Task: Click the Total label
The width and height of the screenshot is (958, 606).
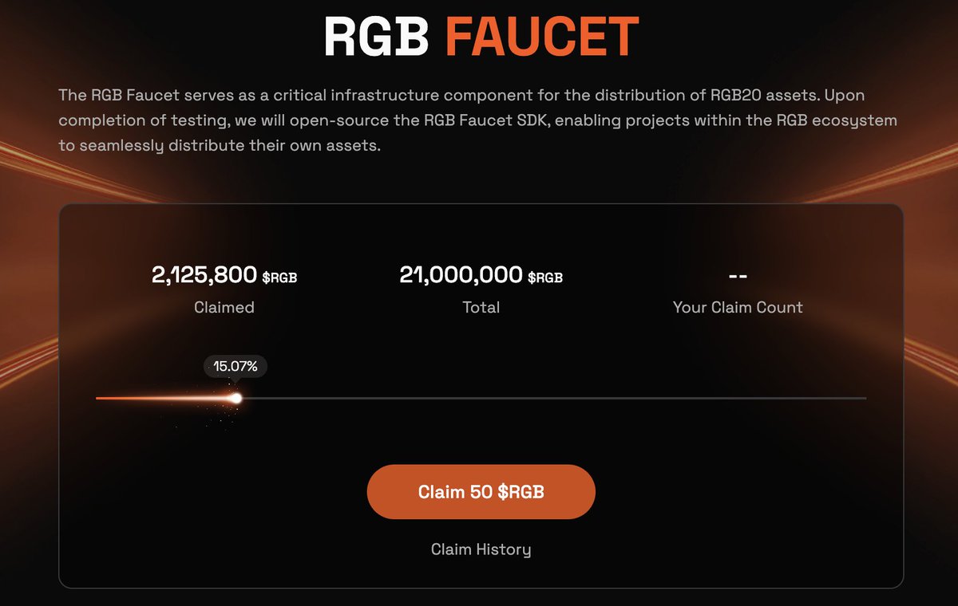Action: [x=481, y=307]
